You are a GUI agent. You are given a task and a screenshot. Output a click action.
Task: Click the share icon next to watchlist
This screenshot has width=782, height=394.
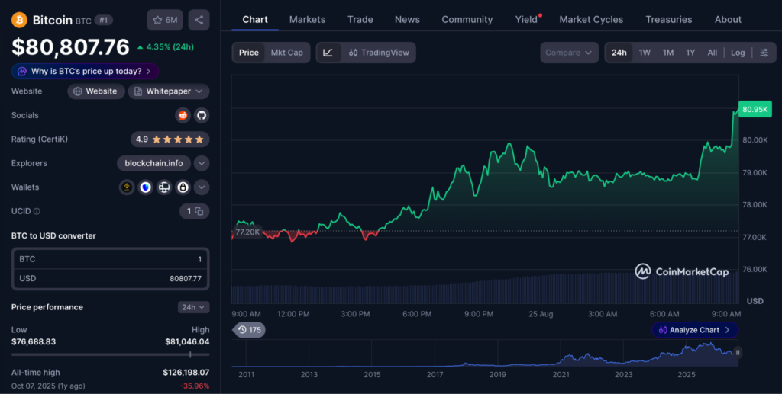(x=199, y=20)
